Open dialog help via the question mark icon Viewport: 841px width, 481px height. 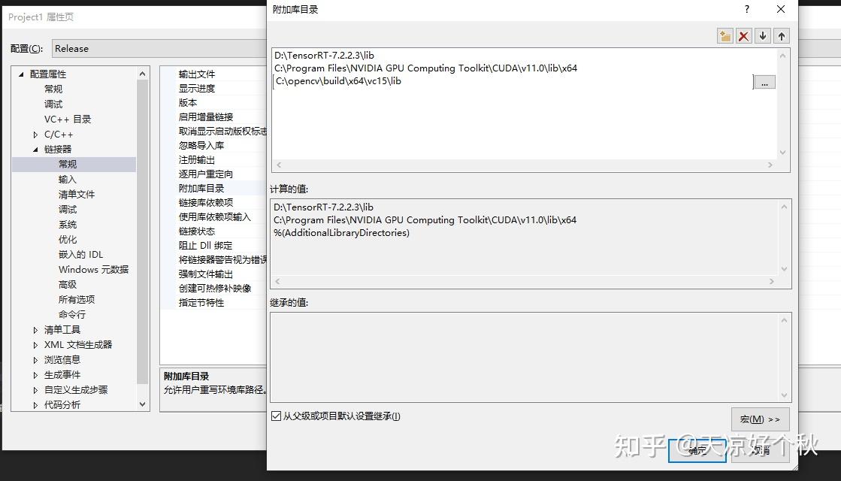tap(746, 10)
